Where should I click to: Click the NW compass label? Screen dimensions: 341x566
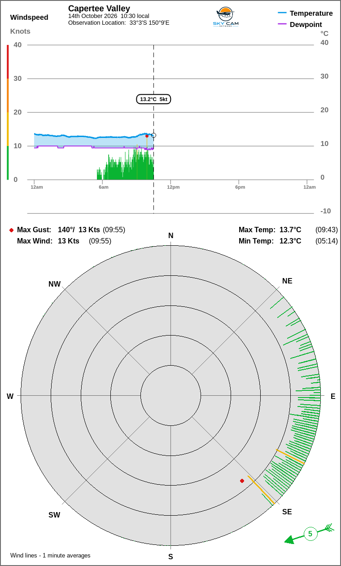point(54,284)
